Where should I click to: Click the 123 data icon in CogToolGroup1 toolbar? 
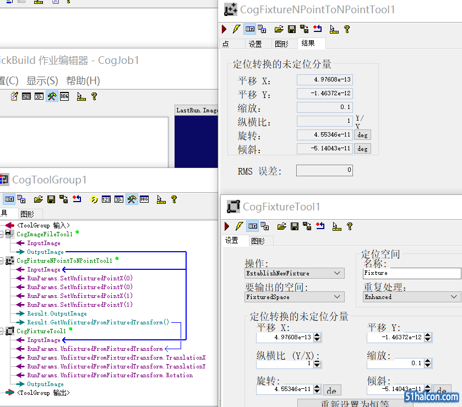coord(106,199)
